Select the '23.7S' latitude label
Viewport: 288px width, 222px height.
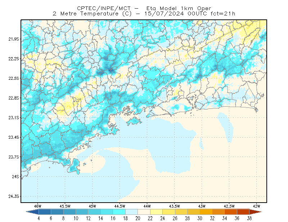click(x=13, y=157)
